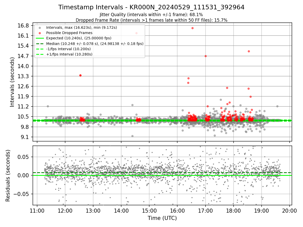
Task: Select the "Jitter Quality" 68.1% subtitle line
Action: pyautogui.click(x=151, y=15)
